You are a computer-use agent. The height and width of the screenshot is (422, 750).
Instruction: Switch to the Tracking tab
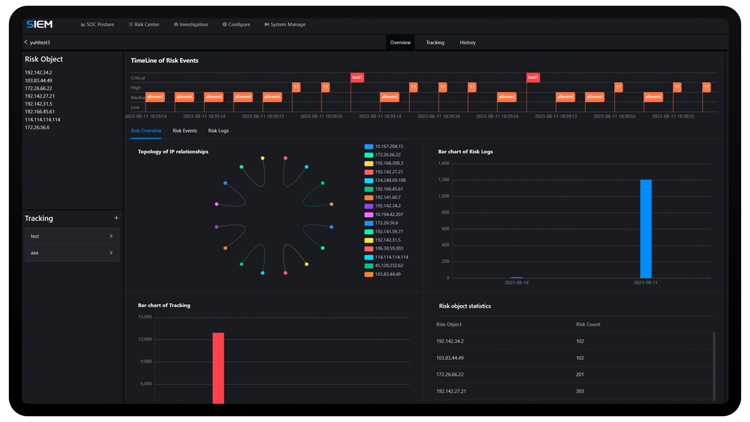click(x=435, y=43)
